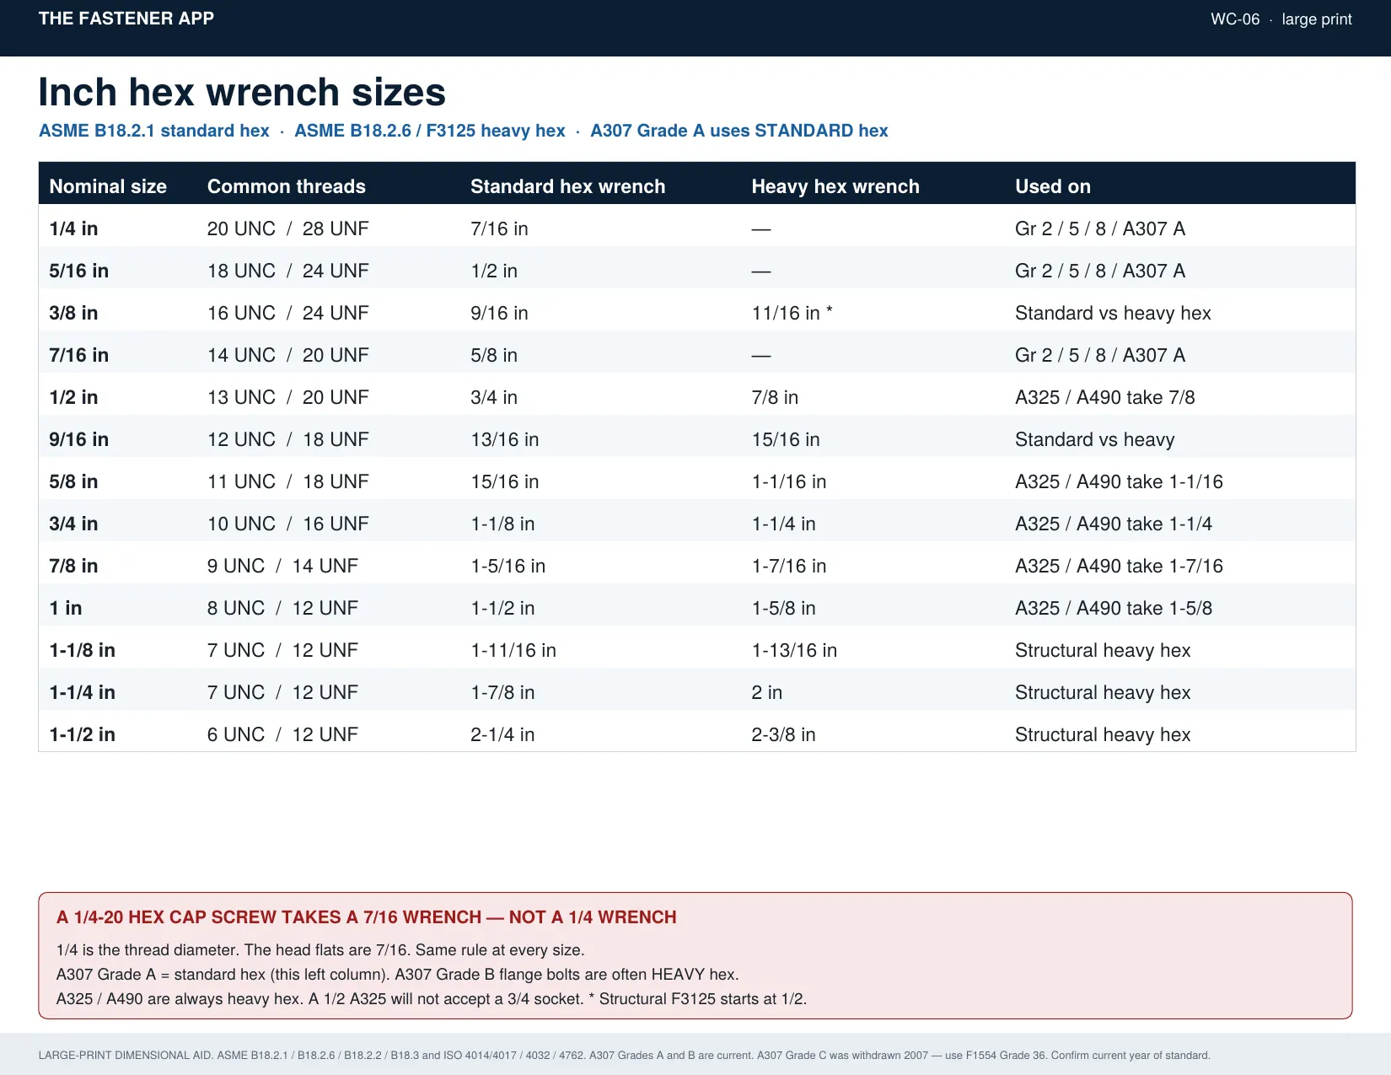The image size is (1391, 1075).
Task: Click the '1-1/4 in' heavy hex wrench cell
Action: pos(783,524)
